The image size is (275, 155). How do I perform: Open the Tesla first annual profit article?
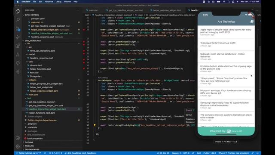[x=226, y=44]
